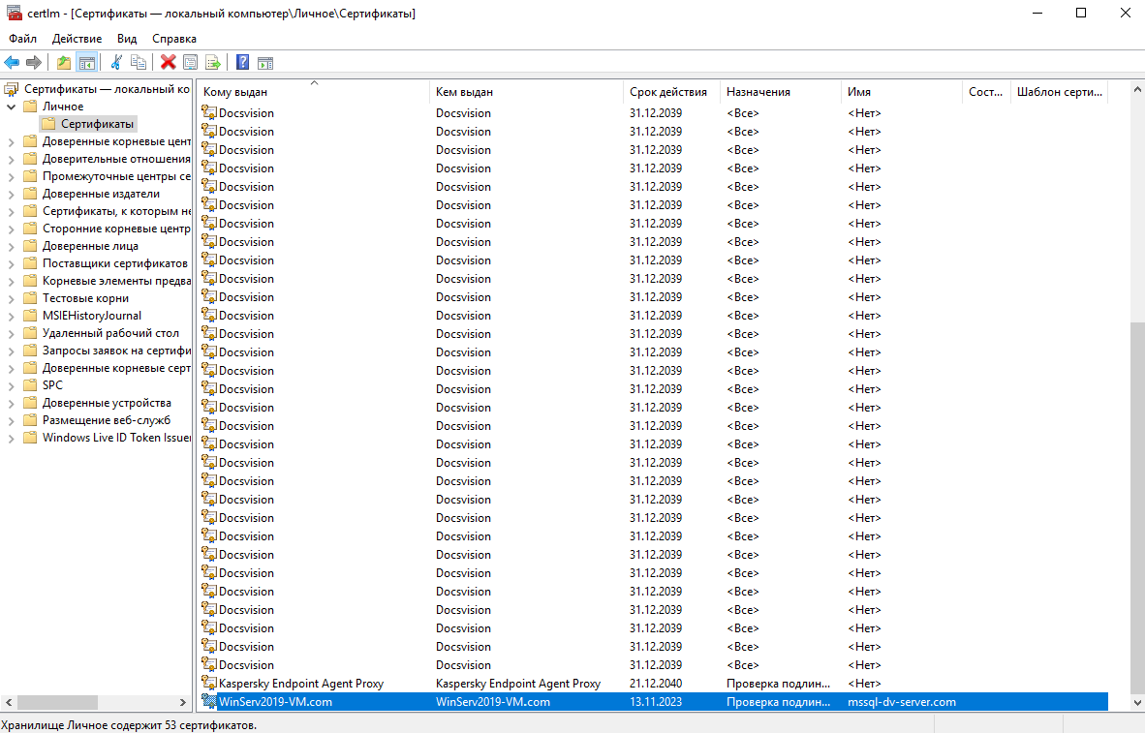Click the tree pane horizontal scrollbar thumb
Viewport: 1145px width, 733px height.
point(57,702)
